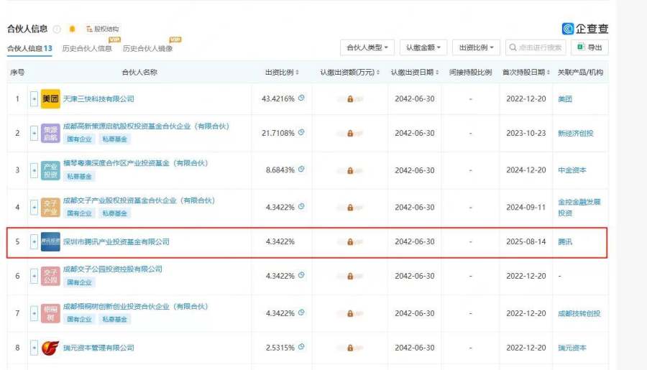Open the 中金资本 related institution link
The height and width of the screenshot is (370, 647).
tap(572, 170)
